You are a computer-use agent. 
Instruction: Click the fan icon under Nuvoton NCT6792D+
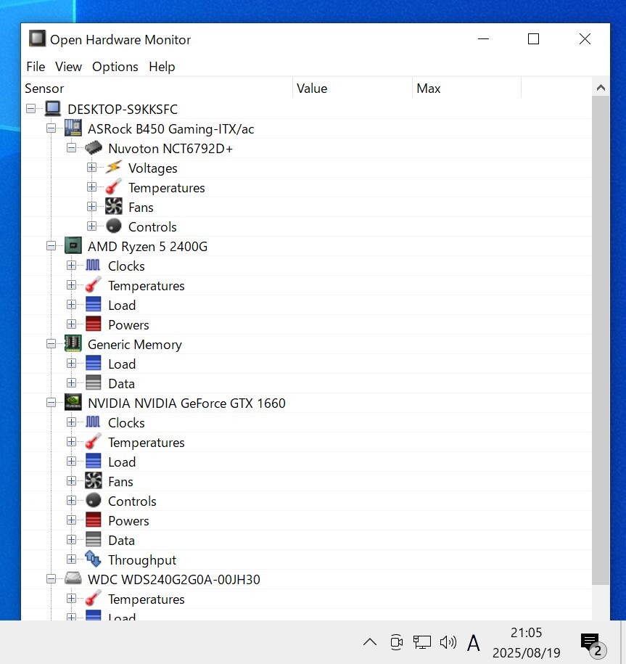coord(113,206)
